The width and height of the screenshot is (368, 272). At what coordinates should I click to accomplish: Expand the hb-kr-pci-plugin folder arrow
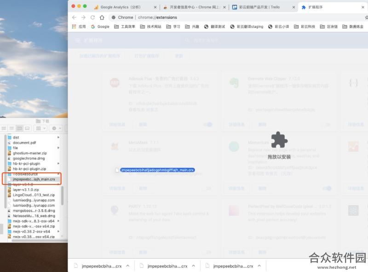point(58,163)
